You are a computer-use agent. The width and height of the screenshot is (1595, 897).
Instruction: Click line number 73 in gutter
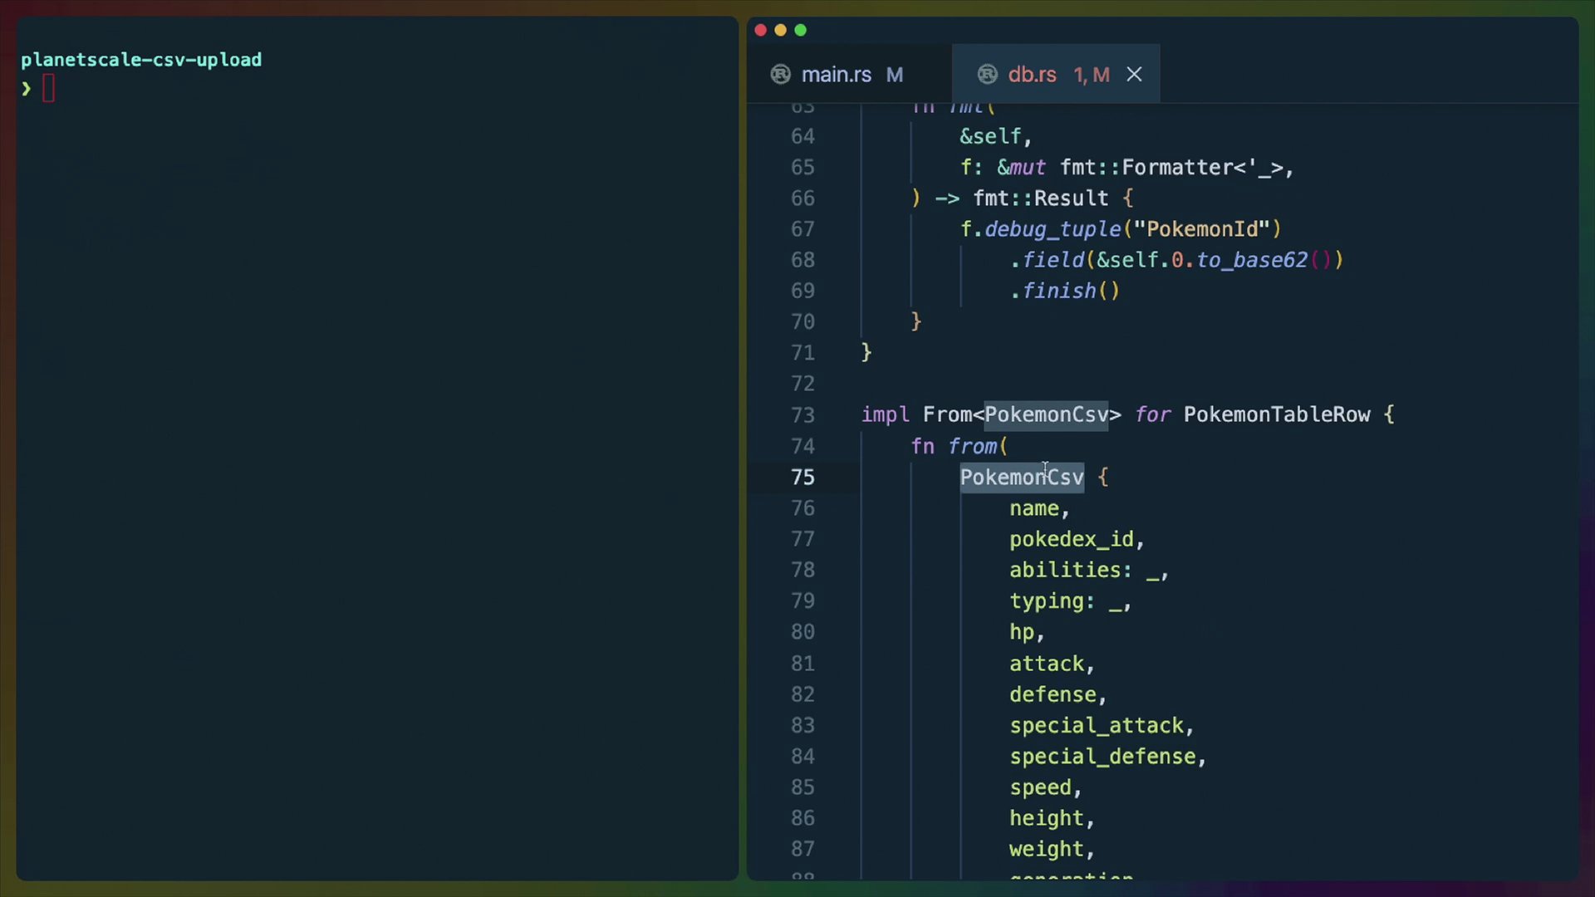click(x=802, y=415)
